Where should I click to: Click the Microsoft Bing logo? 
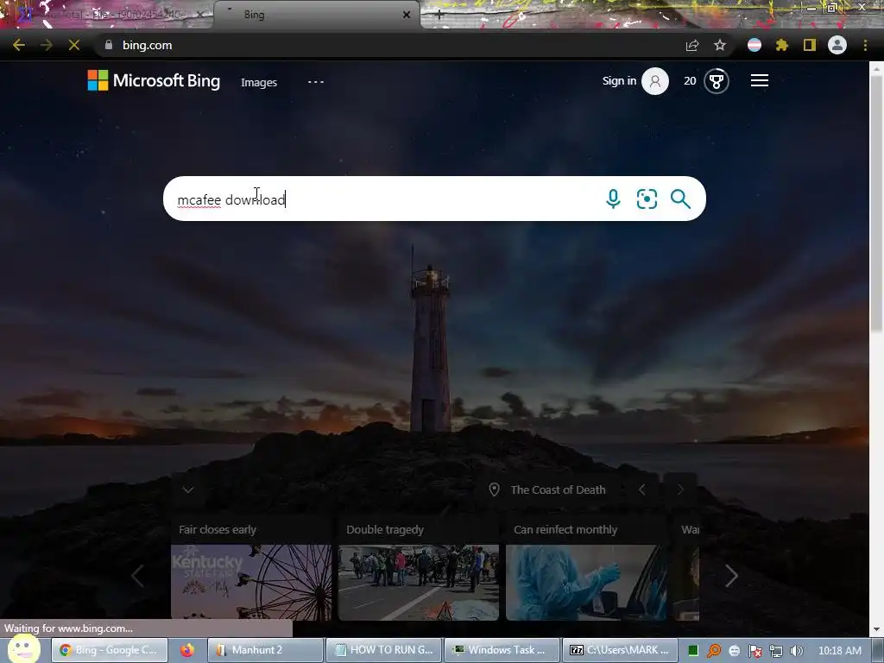(154, 80)
